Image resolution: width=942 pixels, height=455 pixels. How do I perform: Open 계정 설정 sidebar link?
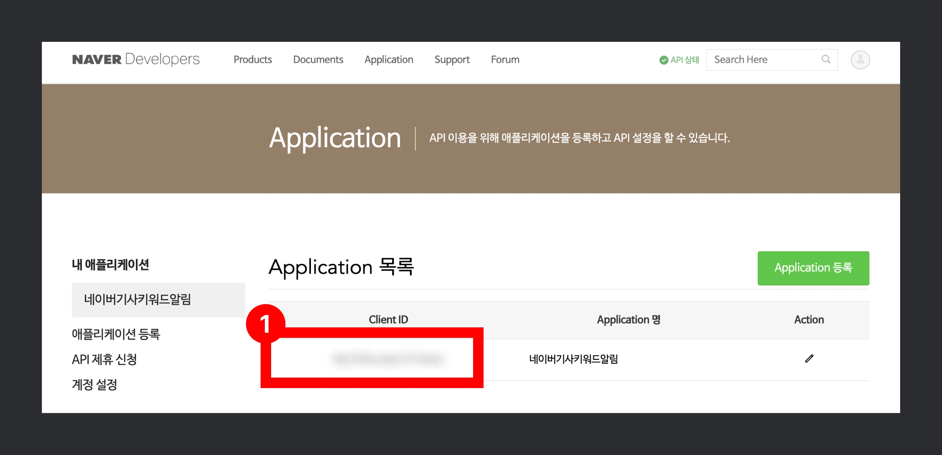[94, 385]
